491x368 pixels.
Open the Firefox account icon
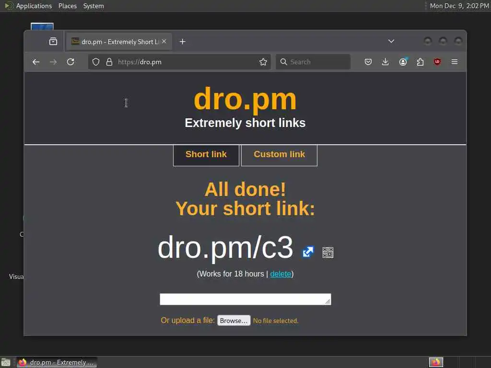403,62
